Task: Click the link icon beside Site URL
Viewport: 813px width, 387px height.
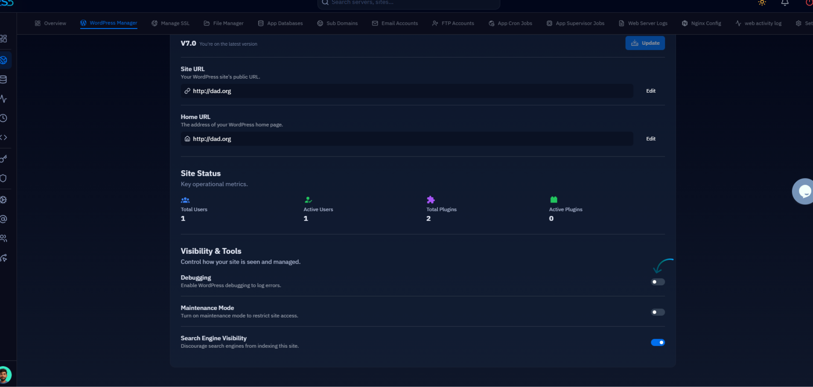Action: click(x=187, y=91)
